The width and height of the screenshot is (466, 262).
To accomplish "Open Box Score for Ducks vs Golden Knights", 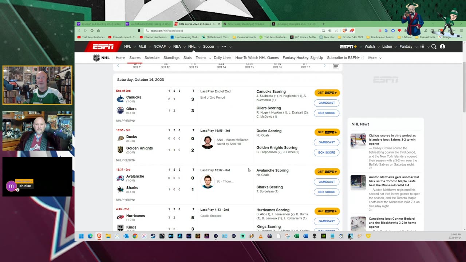I will coord(327,152).
